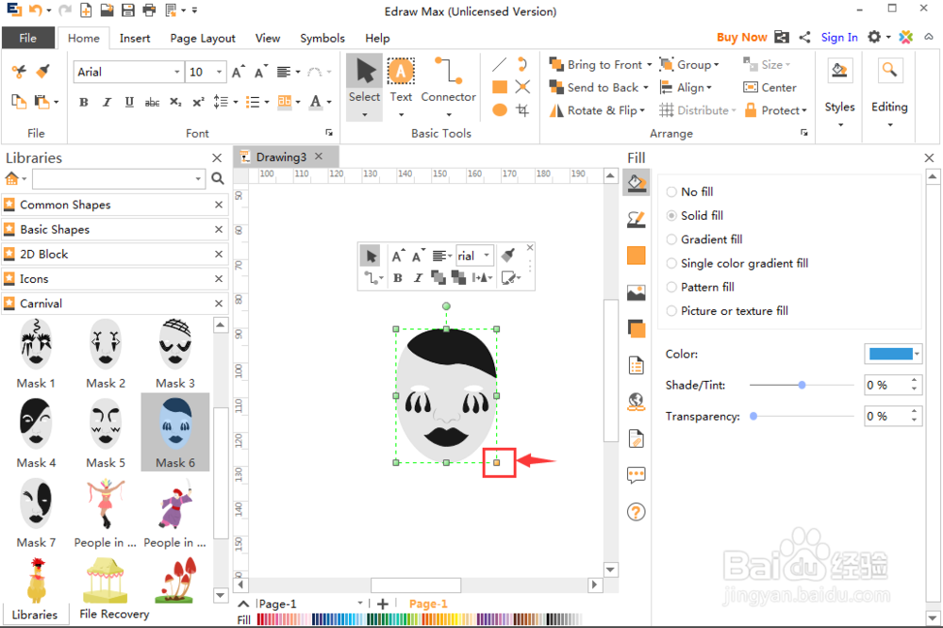Open the font size dropdown

(x=220, y=73)
